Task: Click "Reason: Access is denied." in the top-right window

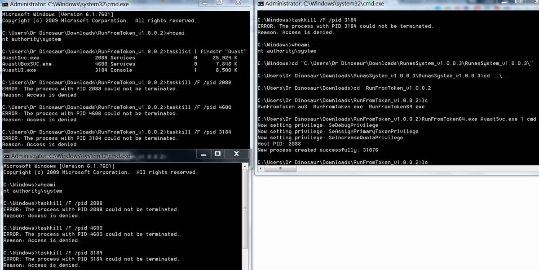Action: click(296, 32)
